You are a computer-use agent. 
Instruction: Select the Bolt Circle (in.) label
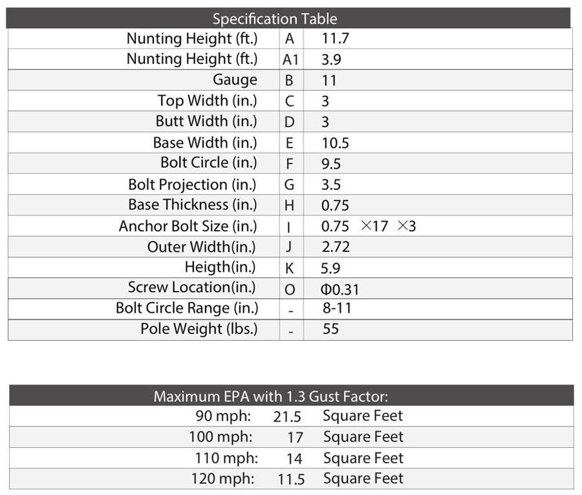(x=208, y=163)
